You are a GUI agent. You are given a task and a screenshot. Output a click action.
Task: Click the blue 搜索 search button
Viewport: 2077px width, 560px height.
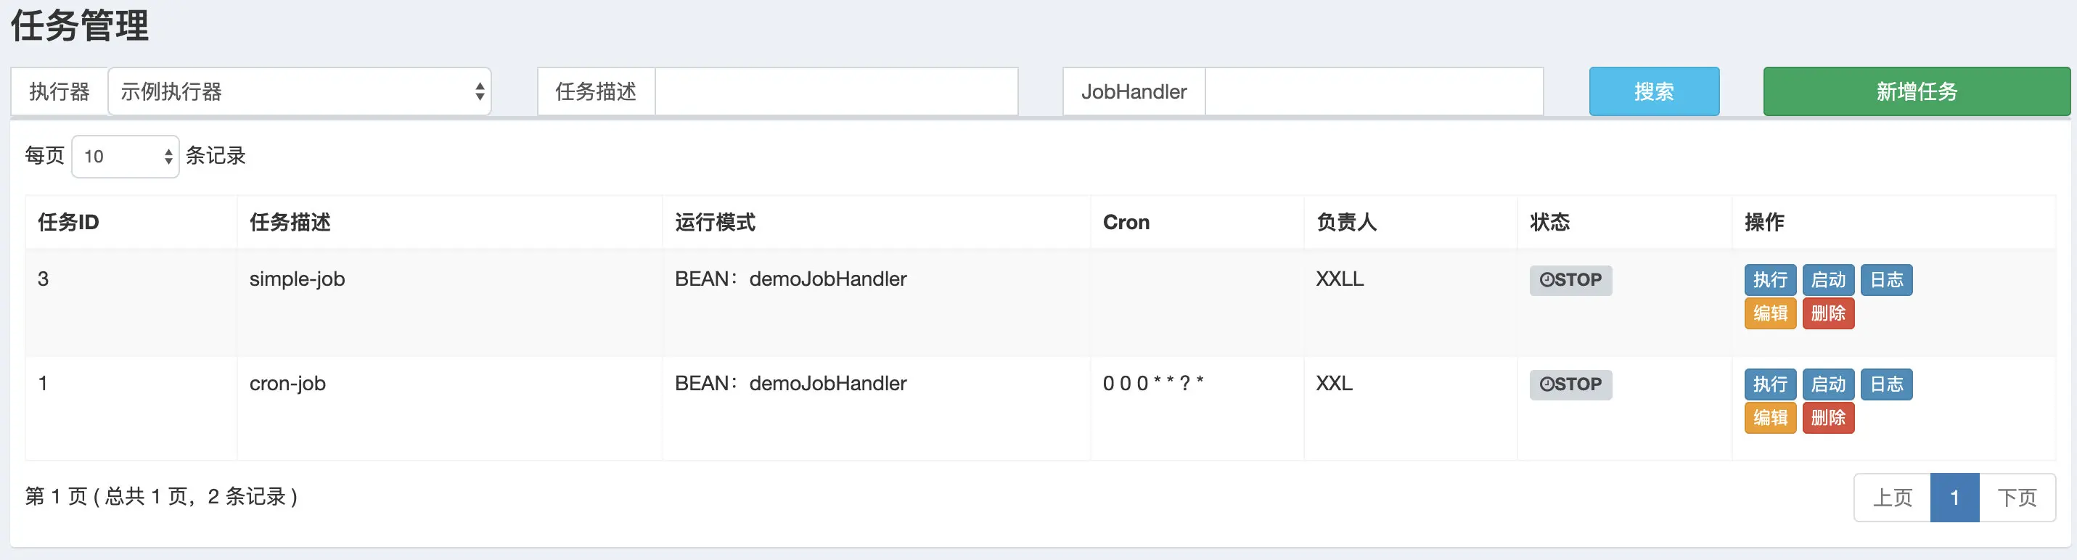tap(1653, 92)
